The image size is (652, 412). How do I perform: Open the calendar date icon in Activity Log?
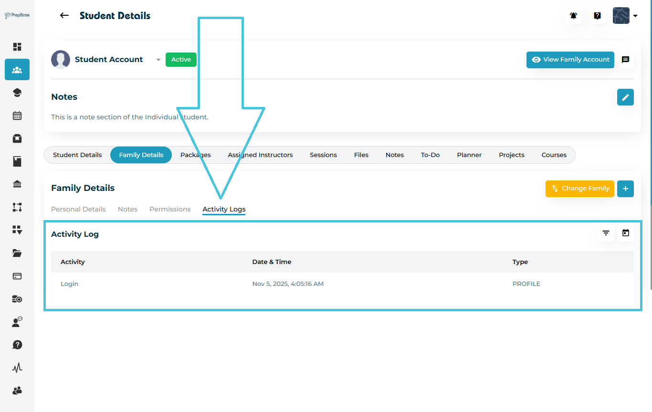click(626, 233)
